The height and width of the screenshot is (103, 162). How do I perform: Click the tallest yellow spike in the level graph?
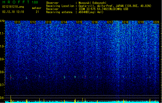coord(11,99)
